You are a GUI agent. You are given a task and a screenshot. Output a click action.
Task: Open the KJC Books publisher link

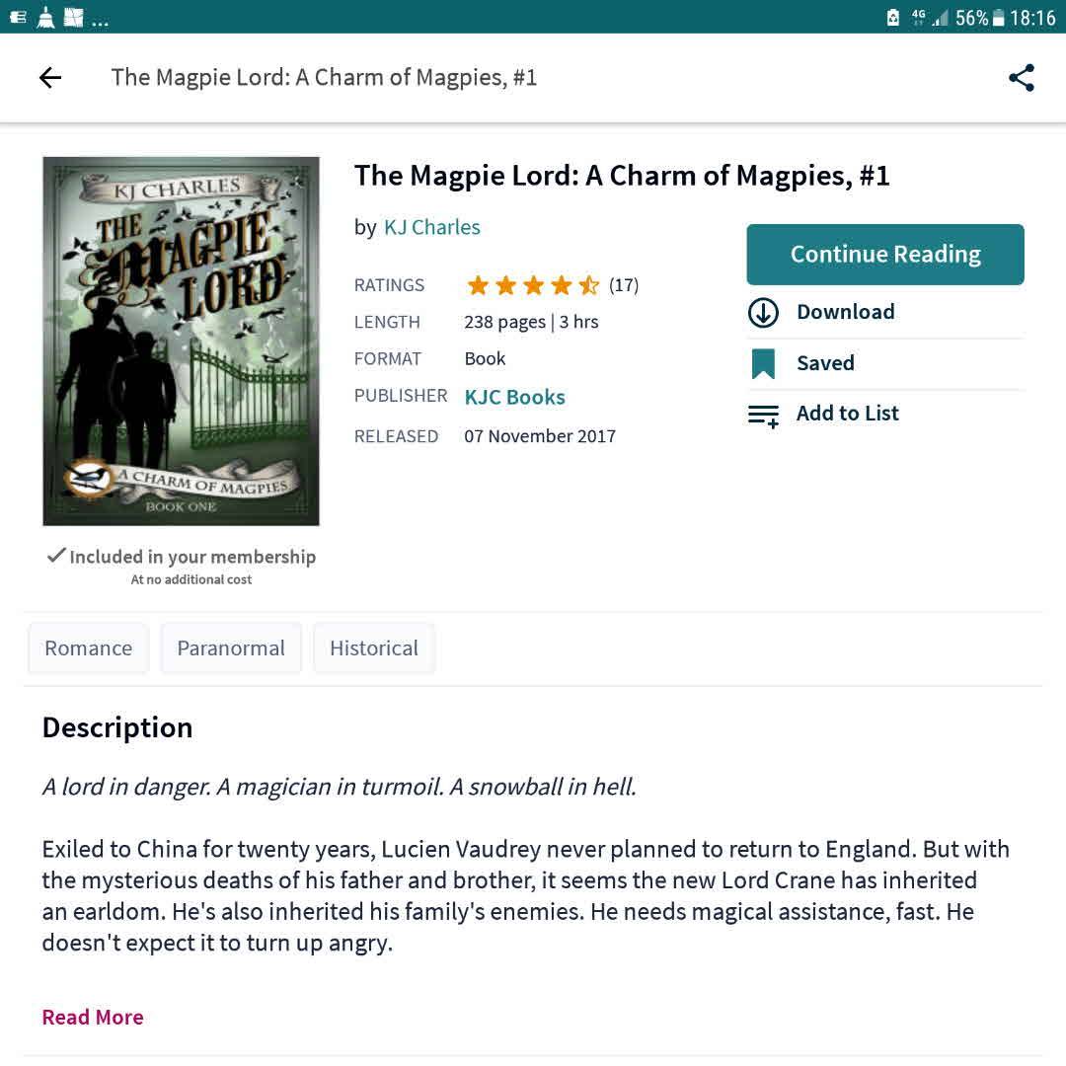[514, 397]
